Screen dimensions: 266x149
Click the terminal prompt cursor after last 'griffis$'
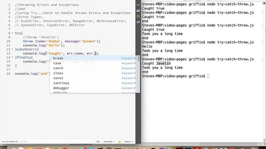208,76
